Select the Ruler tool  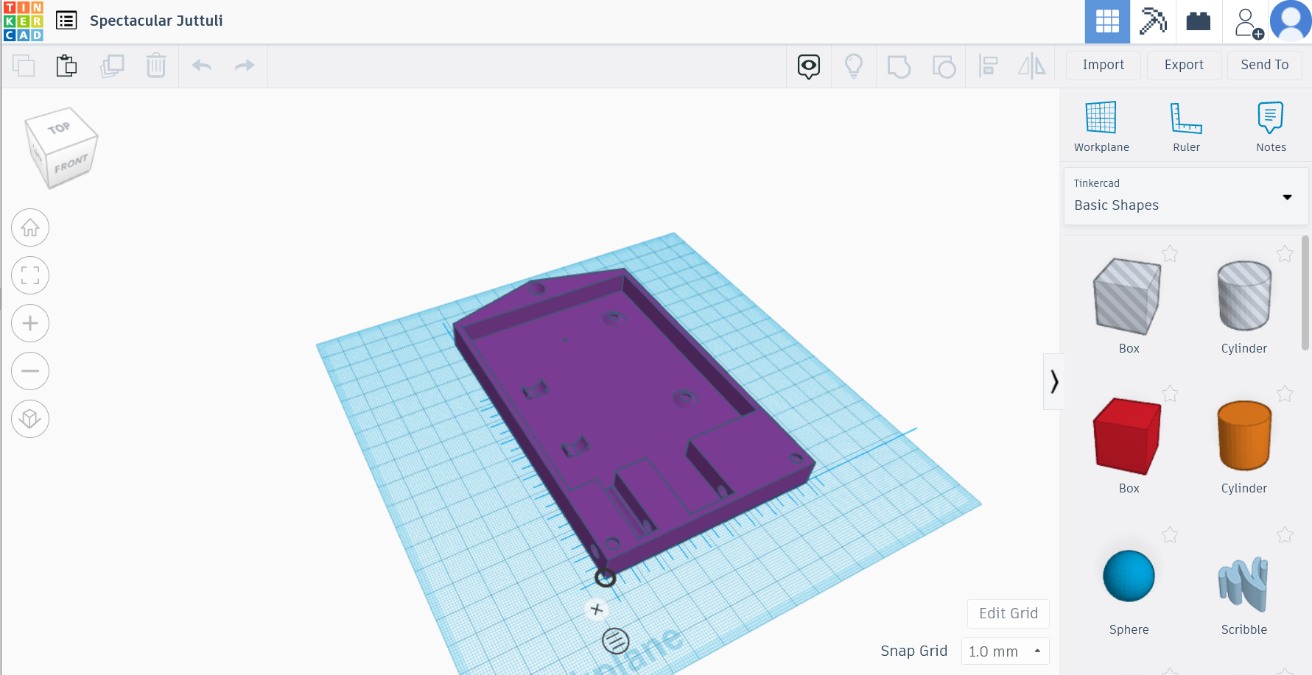pos(1186,127)
